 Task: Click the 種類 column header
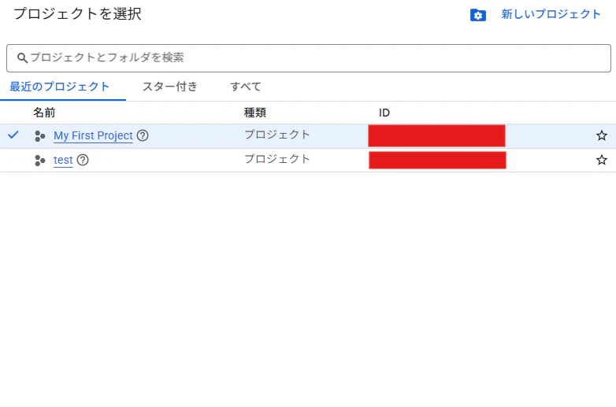[255, 113]
